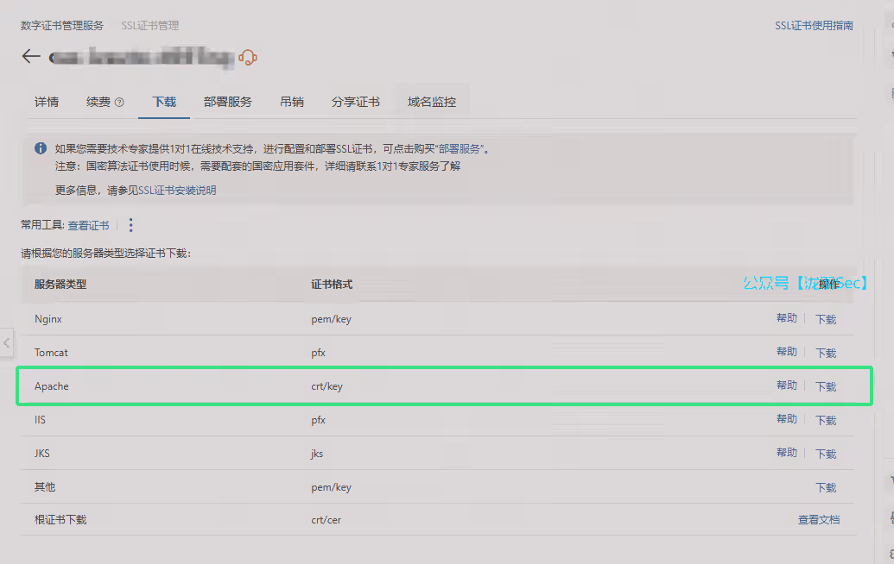Click the help question mark beside 续费
This screenshot has height=564, width=894.
pyautogui.click(x=119, y=103)
